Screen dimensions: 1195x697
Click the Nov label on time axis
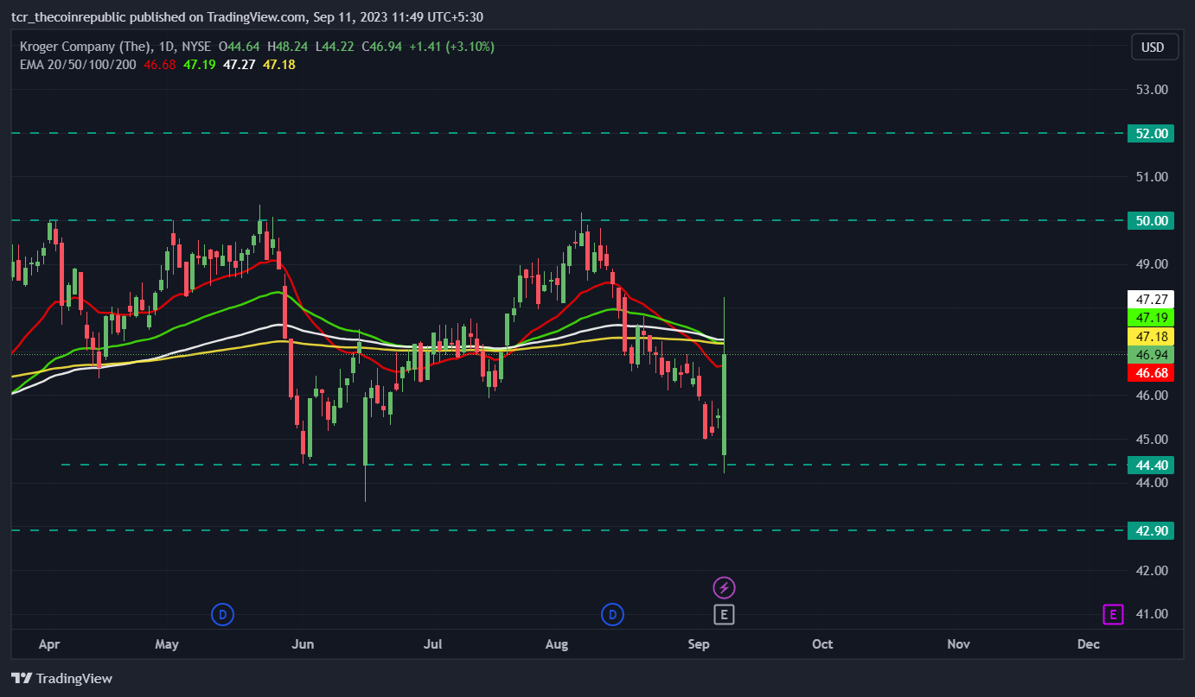[x=958, y=644]
